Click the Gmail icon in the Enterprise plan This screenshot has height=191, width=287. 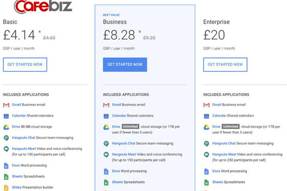point(206,105)
